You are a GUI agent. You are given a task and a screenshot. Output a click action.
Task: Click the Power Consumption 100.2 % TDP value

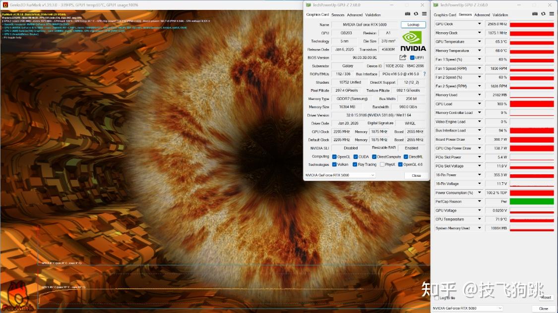[x=496, y=193]
